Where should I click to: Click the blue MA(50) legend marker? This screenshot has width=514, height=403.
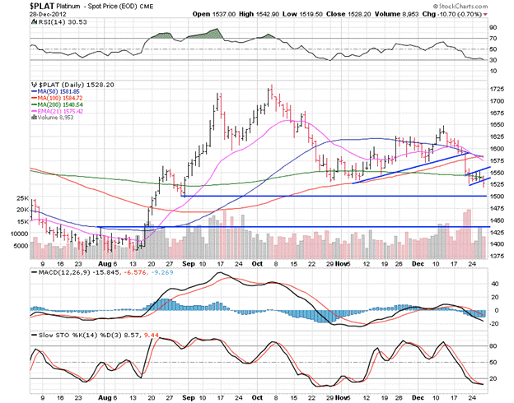coord(32,92)
